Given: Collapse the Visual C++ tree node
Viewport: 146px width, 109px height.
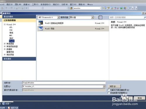Looking at the screenshot, I should click(5, 24).
